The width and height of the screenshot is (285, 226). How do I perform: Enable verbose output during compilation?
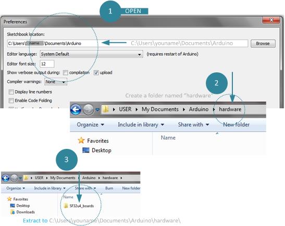coord(66,73)
